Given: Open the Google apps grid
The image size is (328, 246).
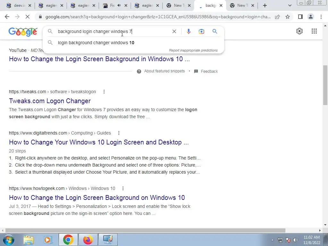Looking at the screenshot, I should click(314, 31).
